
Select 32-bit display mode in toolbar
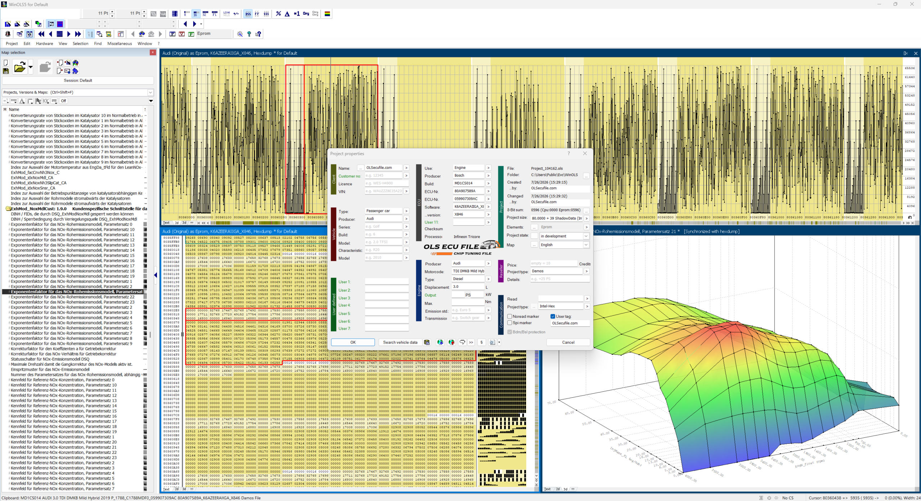pyautogui.click(x=205, y=14)
